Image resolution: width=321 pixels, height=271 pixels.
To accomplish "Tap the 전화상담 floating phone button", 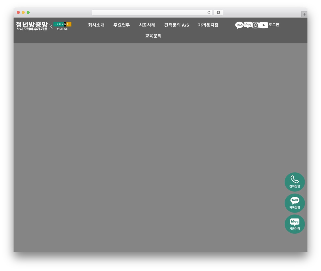I will tap(295, 182).
